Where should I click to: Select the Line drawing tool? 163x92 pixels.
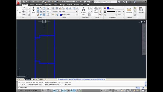[x=19, y=10]
